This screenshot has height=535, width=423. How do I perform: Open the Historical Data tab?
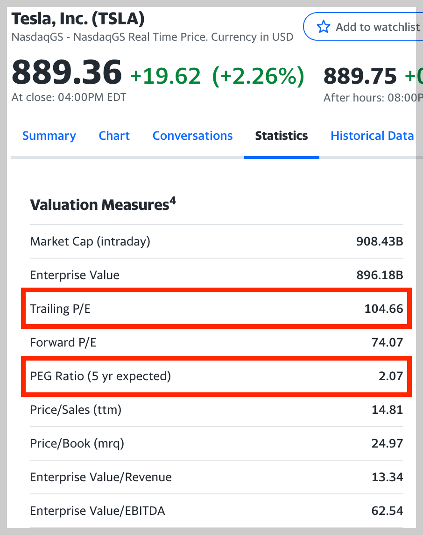(372, 136)
